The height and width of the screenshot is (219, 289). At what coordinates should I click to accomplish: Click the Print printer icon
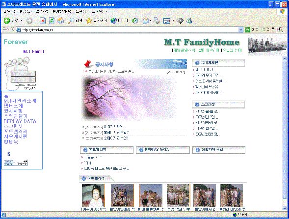[x=157, y=21]
